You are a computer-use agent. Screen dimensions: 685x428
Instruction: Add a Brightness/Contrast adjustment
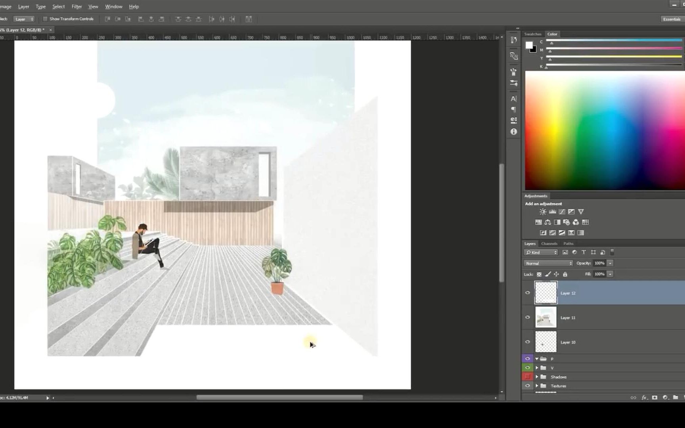pos(543,212)
